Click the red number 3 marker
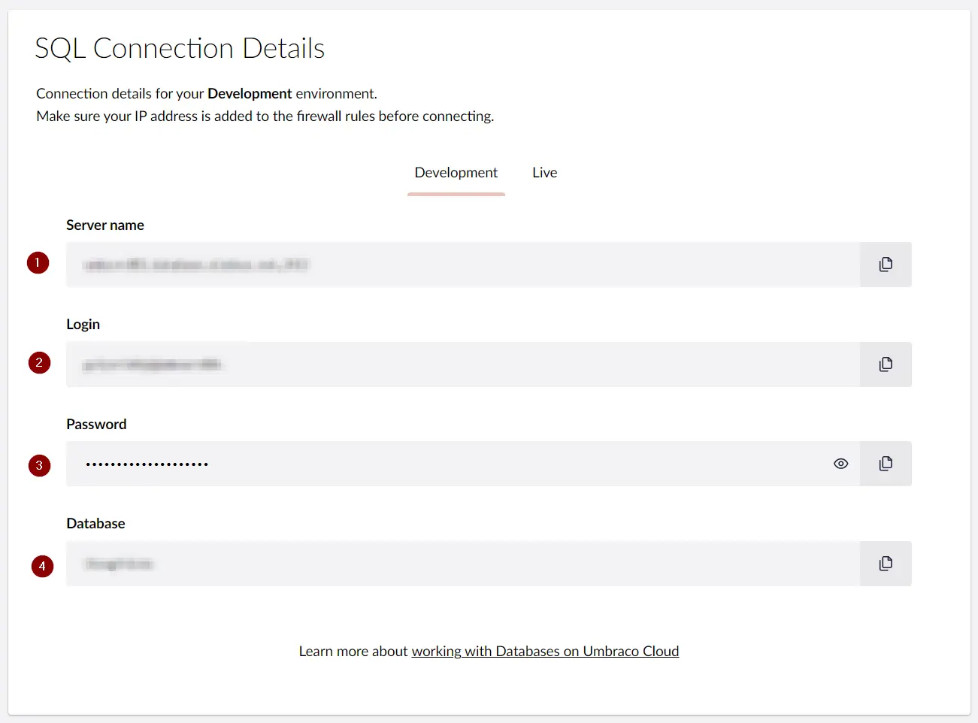Screen dimensions: 978x723 [39, 465]
